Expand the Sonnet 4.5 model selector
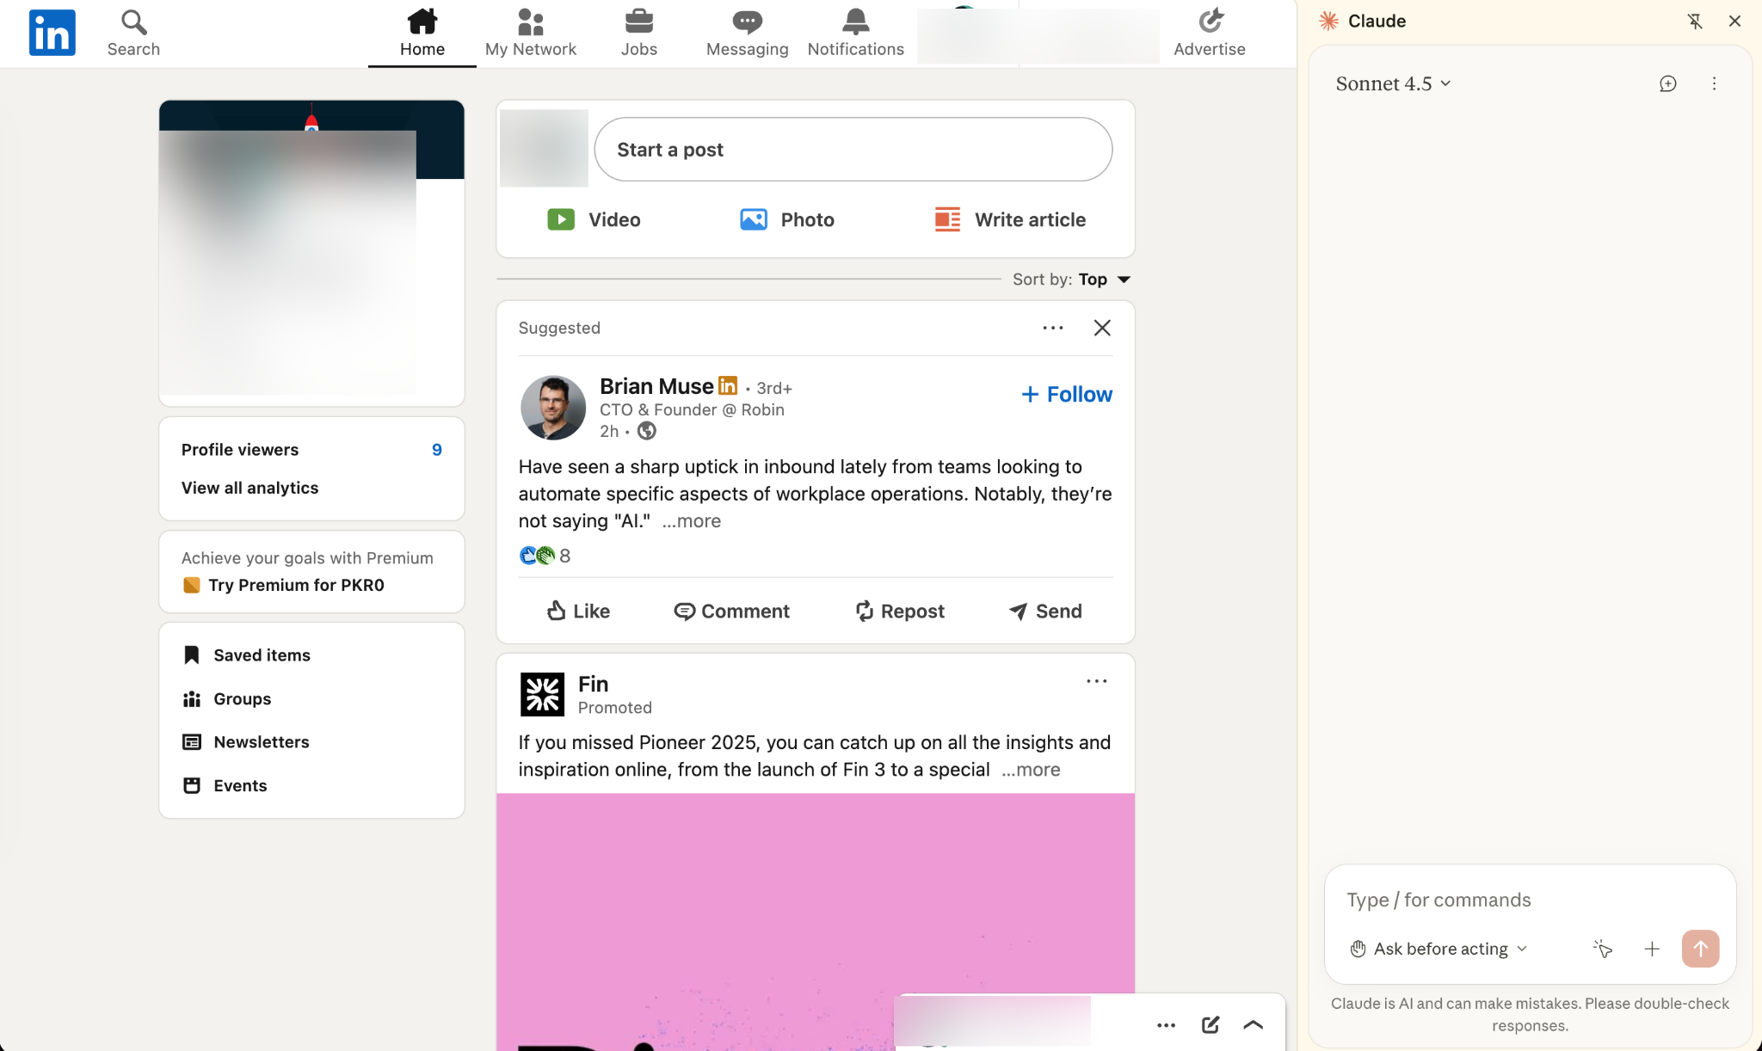Image resolution: width=1762 pixels, height=1051 pixels. pos(1393,83)
